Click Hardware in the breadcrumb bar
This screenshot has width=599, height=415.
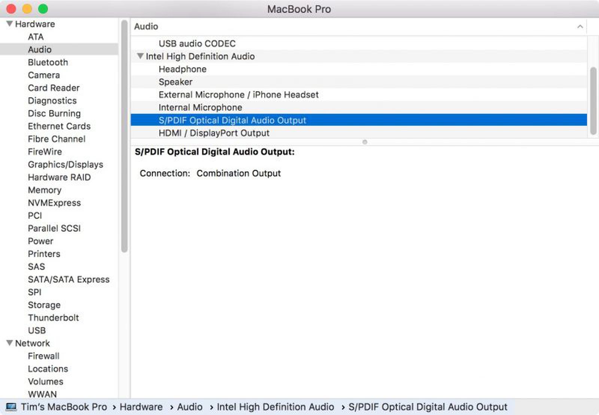click(x=140, y=407)
